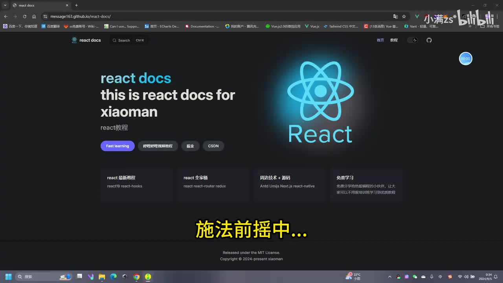Click the address bar URL

click(x=81, y=17)
